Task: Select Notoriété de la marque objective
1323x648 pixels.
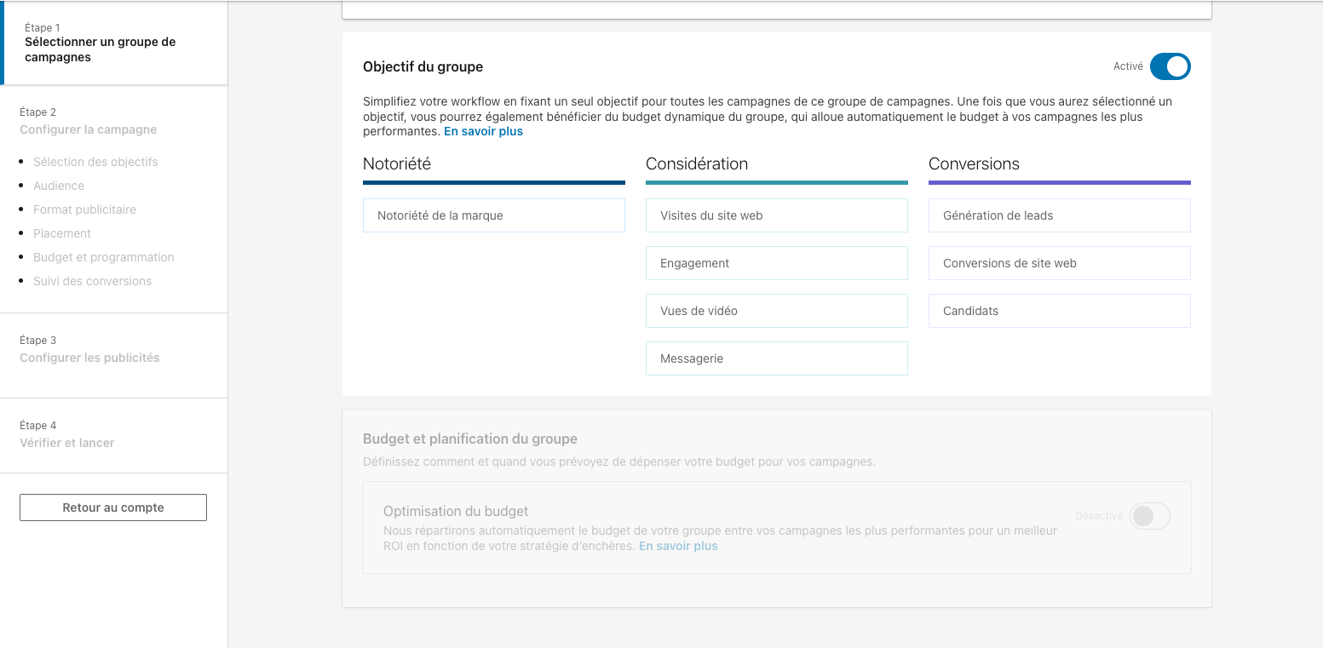Action: 493,215
